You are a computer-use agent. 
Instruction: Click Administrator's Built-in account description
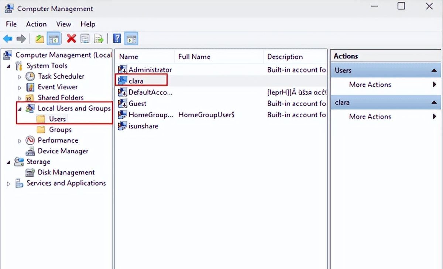click(296, 70)
